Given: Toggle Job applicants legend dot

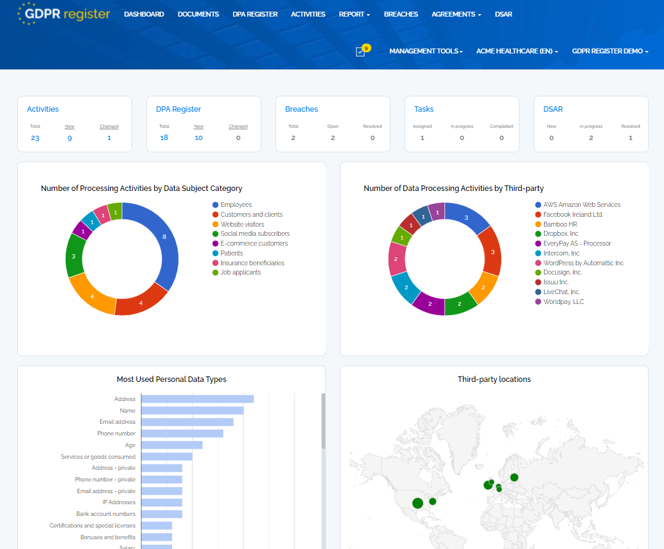Looking at the screenshot, I should coord(216,273).
